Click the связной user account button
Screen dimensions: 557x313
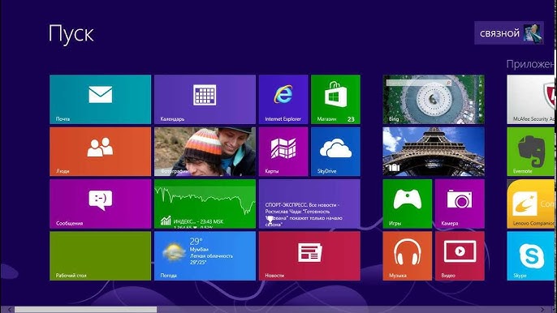coord(508,33)
